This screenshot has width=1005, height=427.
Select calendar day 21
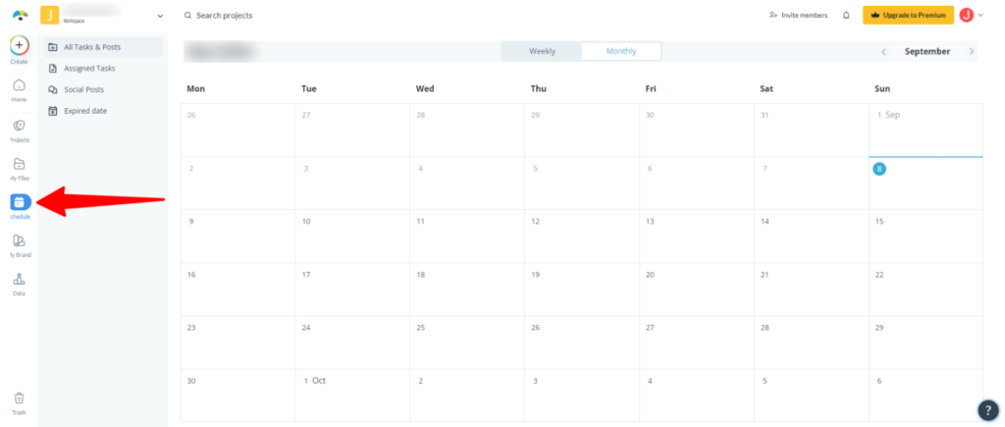tap(811, 290)
